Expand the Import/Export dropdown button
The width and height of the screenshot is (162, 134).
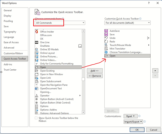pos(133,122)
